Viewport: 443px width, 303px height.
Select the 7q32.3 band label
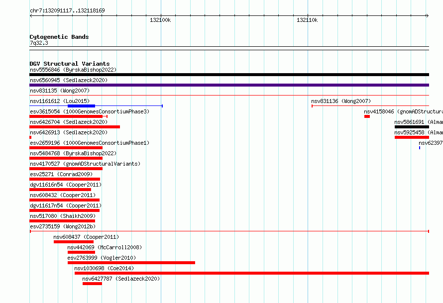(x=39, y=43)
